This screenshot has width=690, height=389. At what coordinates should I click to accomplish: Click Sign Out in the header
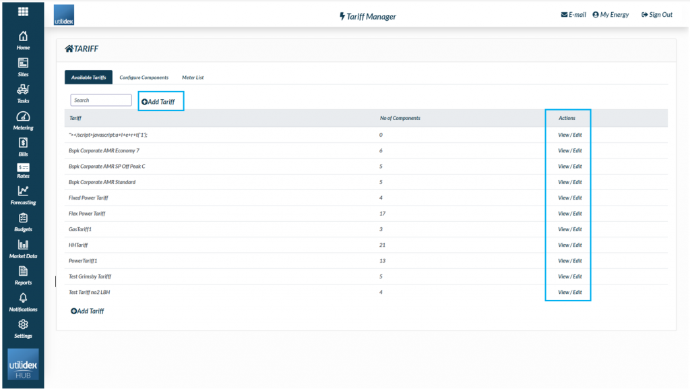click(657, 15)
